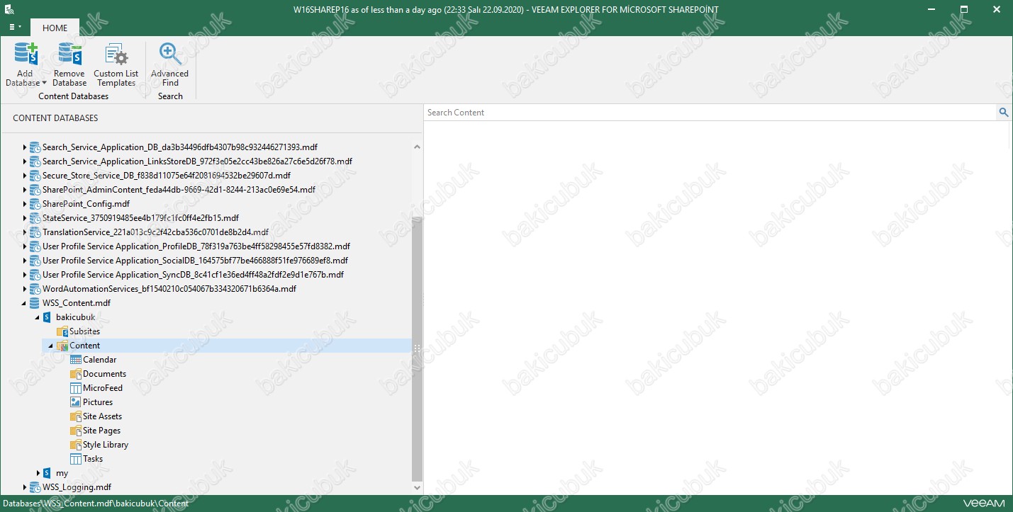The height and width of the screenshot is (512, 1013).
Task: Select SharePoint_AdminContent database label
Action: pos(179,190)
